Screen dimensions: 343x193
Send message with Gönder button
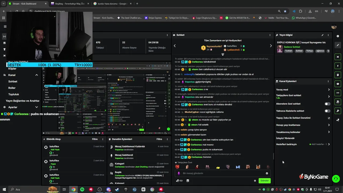click(264, 181)
